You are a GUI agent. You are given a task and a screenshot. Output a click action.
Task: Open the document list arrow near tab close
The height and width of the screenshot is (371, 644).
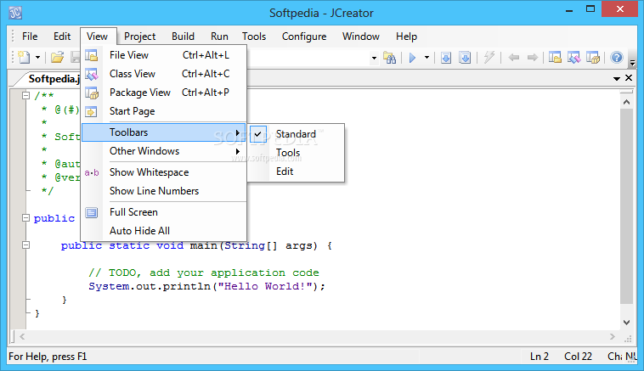pyautogui.click(x=617, y=78)
